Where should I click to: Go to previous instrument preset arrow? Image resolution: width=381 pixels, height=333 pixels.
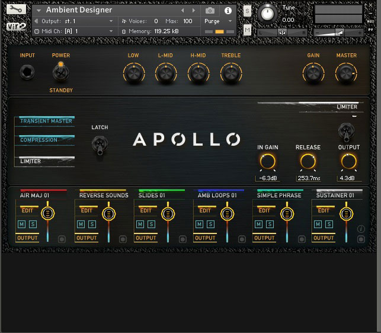(x=183, y=10)
